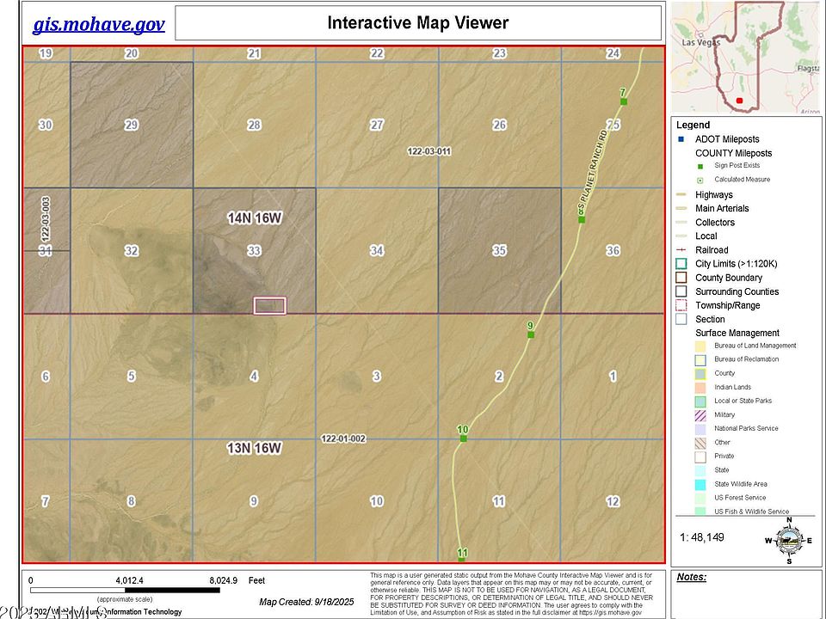Screen dimensions: 826x619
Task: Open the gis.mohave.gov link
Action: 99,24
